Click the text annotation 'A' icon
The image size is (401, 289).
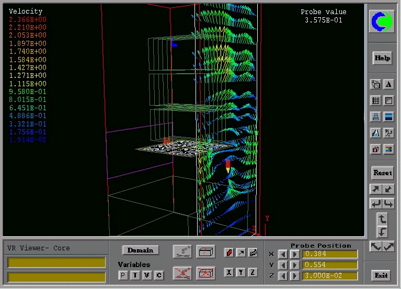click(x=388, y=84)
